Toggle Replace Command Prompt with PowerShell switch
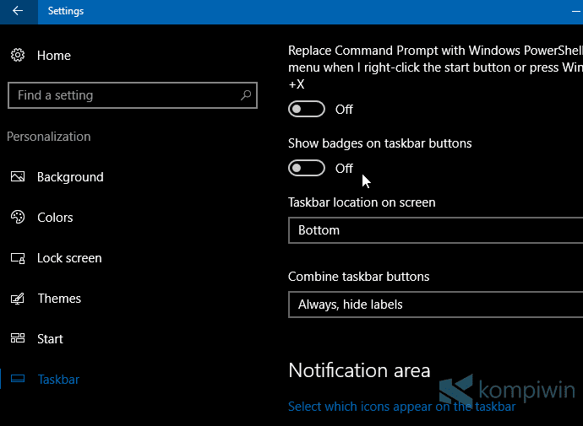The height and width of the screenshot is (426, 583). (307, 109)
